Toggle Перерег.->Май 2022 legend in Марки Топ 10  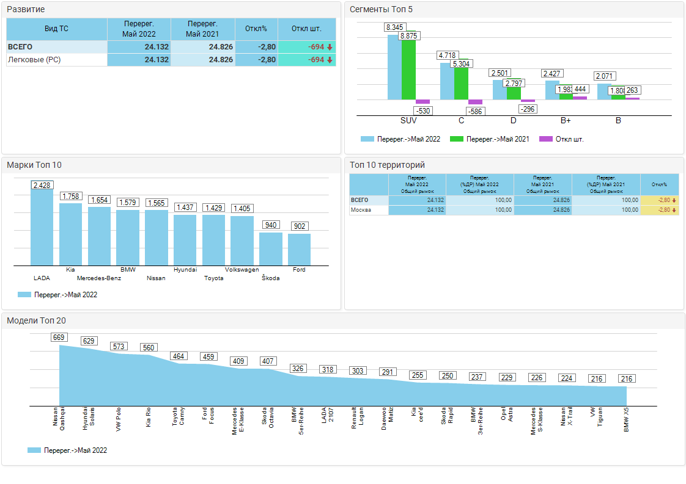[x=57, y=295]
